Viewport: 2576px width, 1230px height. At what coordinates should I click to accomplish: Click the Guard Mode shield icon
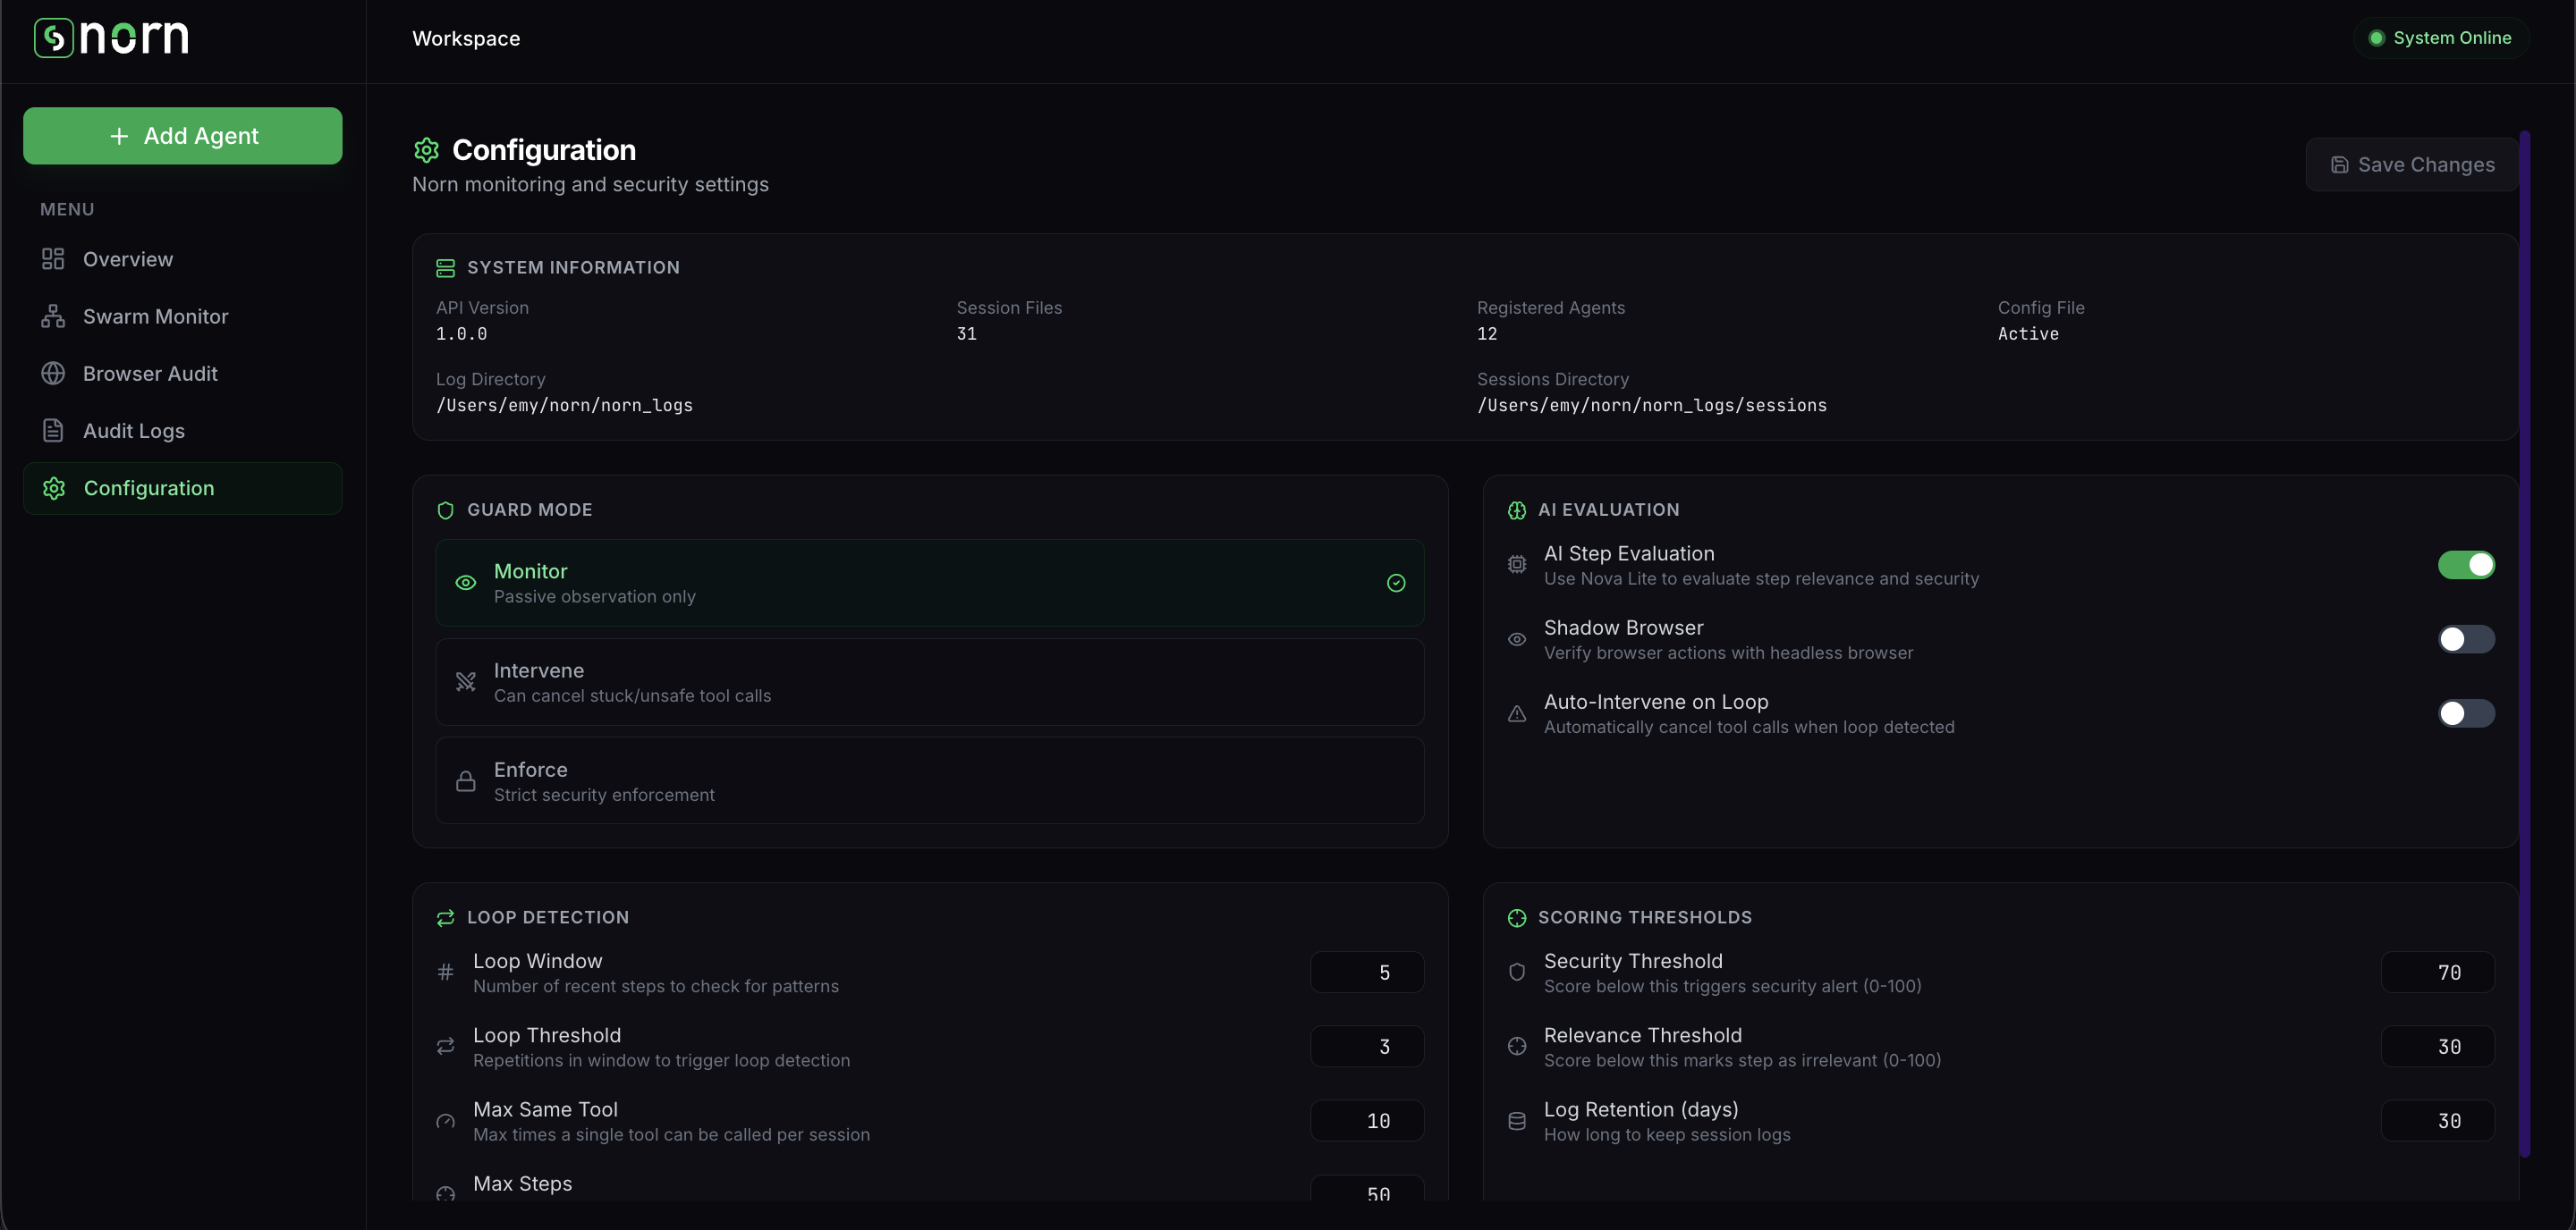click(446, 510)
